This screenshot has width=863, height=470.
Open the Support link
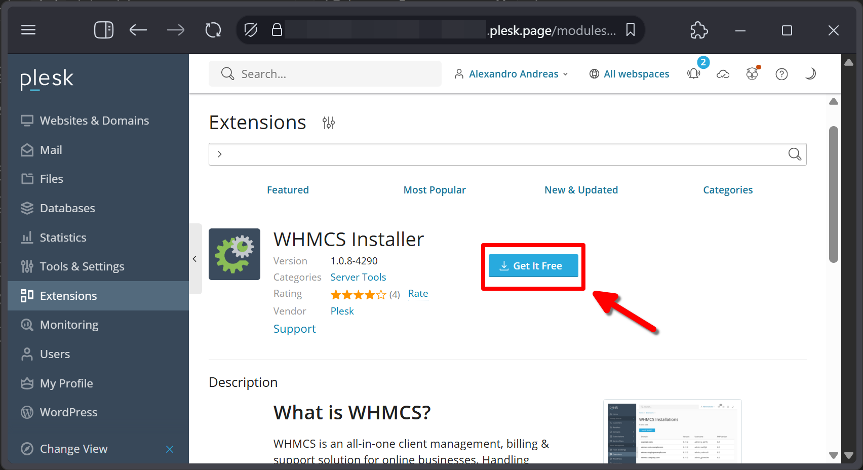(294, 329)
